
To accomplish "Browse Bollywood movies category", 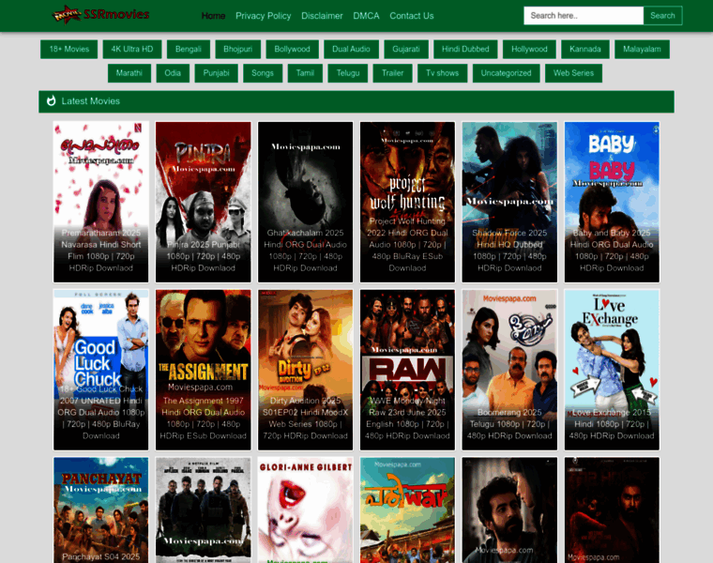I will [293, 49].
